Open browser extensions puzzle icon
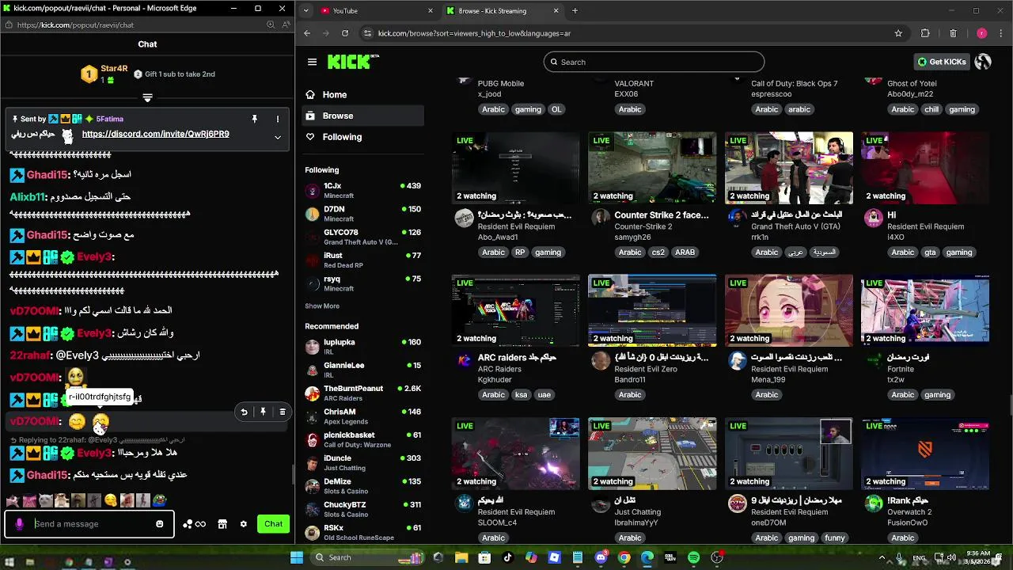 click(x=925, y=33)
